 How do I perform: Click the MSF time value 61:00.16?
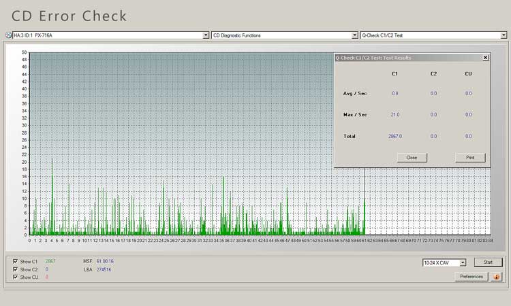[x=104, y=262]
